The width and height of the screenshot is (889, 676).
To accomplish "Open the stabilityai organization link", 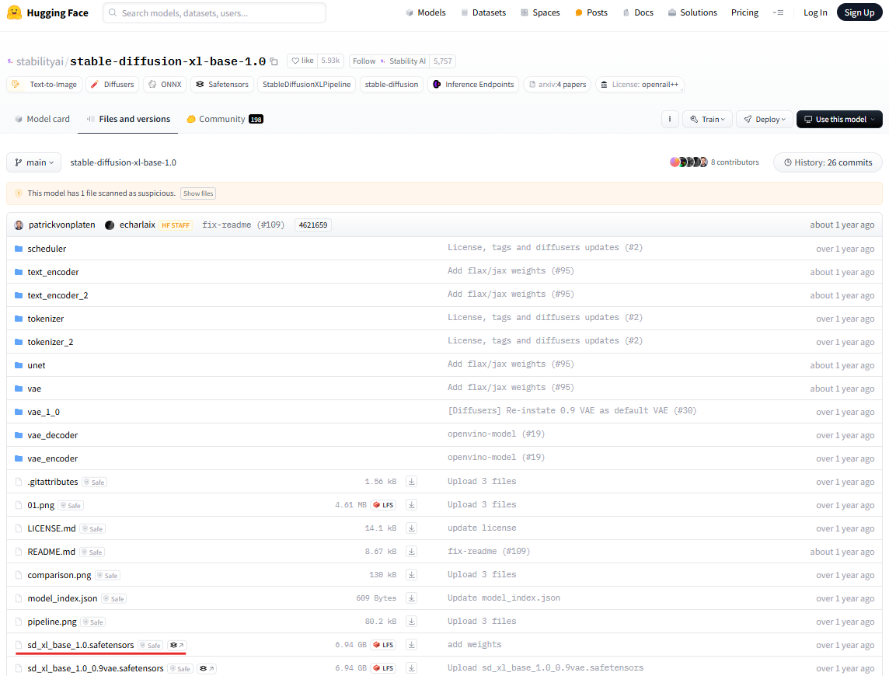I will pos(40,61).
